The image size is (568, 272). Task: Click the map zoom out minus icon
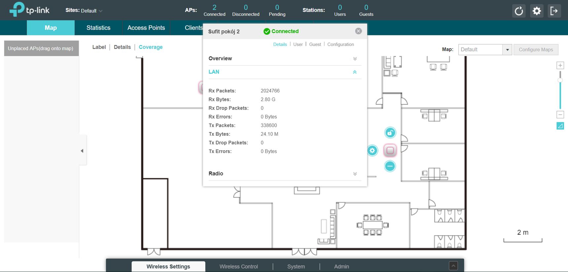coord(560,115)
